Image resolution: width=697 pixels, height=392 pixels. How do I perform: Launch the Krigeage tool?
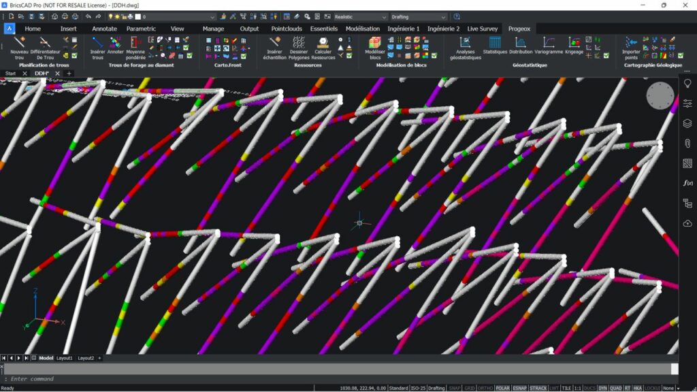click(x=574, y=46)
